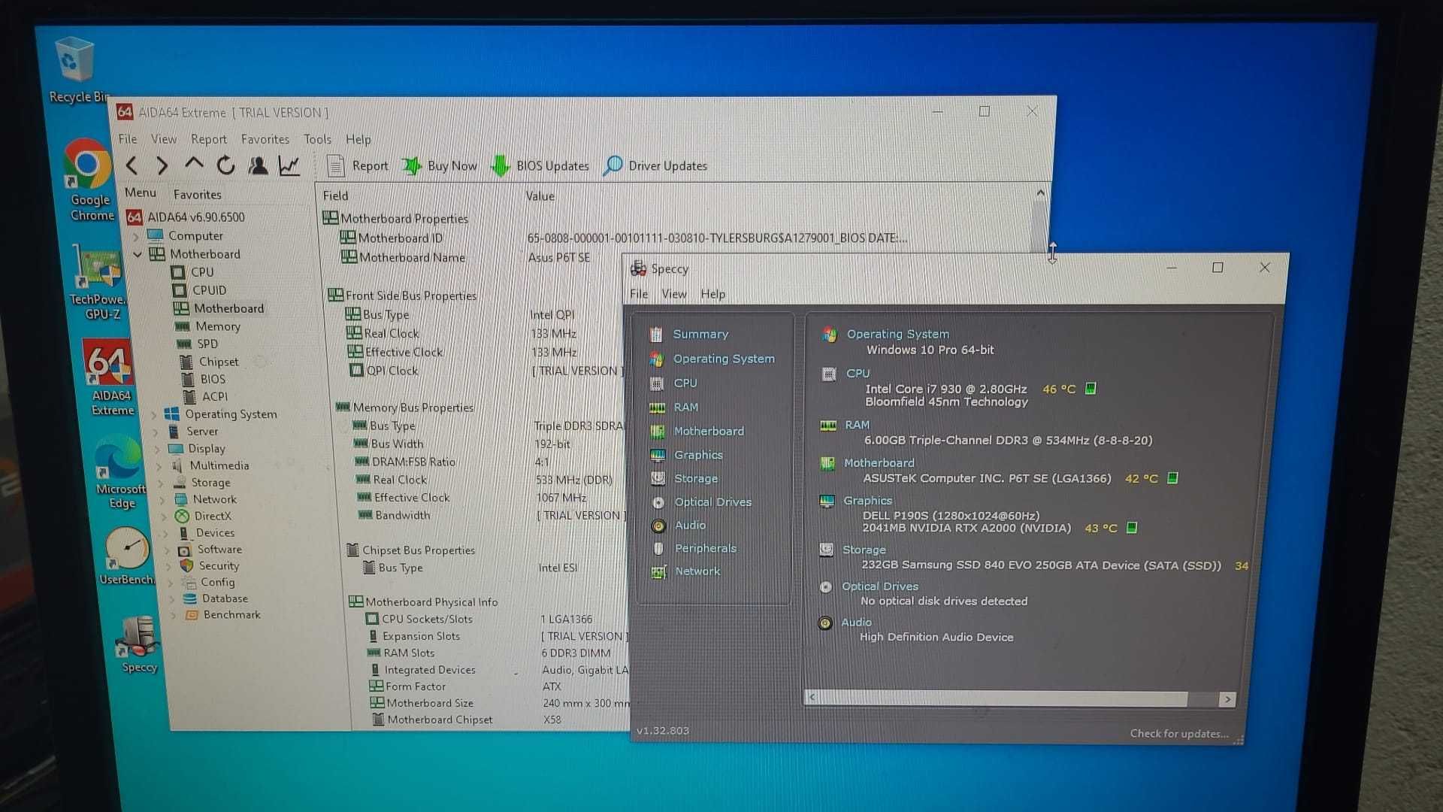
Task: Open TechPowerUp GPU-Z desktop shortcut
Action: point(100,282)
